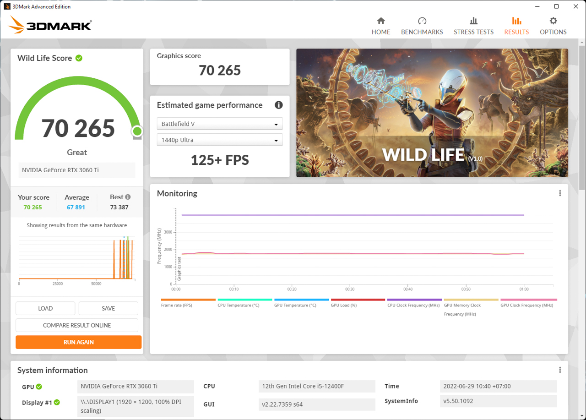Minimize the 3DMark window
This screenshot has width=586, height=420.
(537, 6)
